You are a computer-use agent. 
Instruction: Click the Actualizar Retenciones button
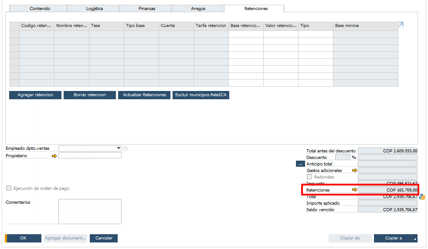coord(144,95)
